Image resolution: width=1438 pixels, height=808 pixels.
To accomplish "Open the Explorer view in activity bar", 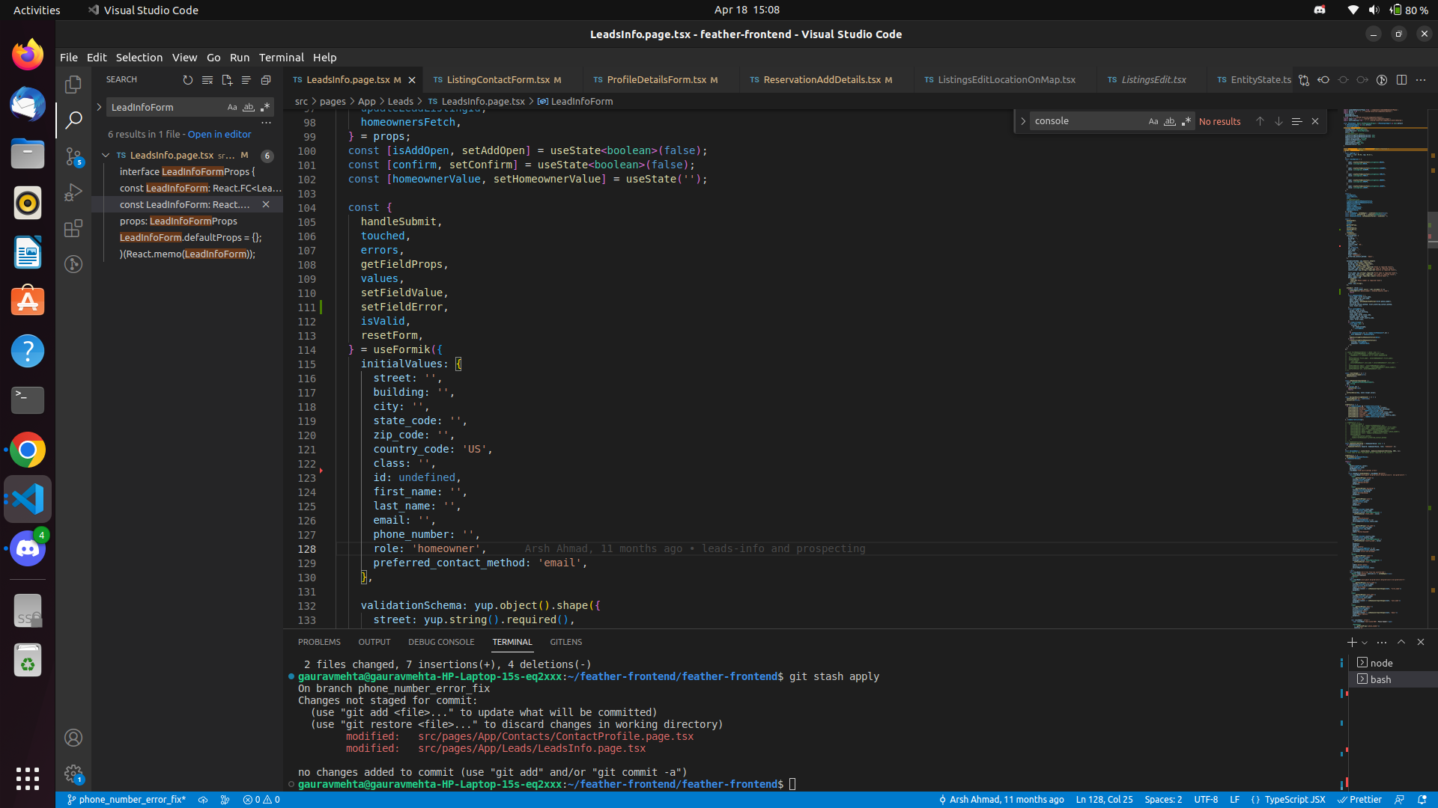I will click(x=73, y=85).
